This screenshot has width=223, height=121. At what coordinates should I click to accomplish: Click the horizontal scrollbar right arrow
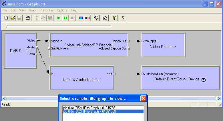click(x=219, y=98)
